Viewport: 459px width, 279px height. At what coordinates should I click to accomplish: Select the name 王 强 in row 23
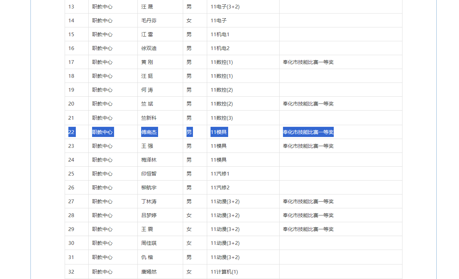tap(147, 146)
